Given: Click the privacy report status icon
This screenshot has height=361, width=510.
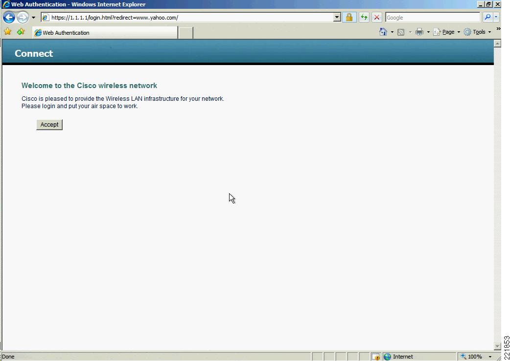Looking at the screenshot, I should 376,357.
